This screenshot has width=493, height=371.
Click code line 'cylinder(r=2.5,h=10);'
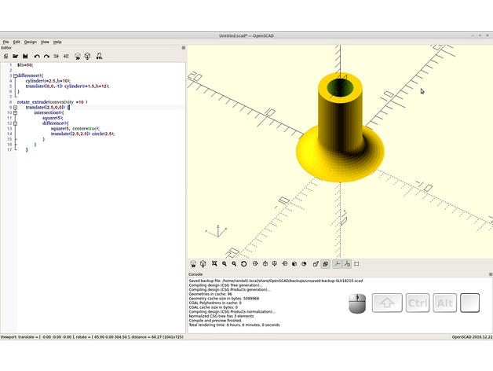point(48,81)
